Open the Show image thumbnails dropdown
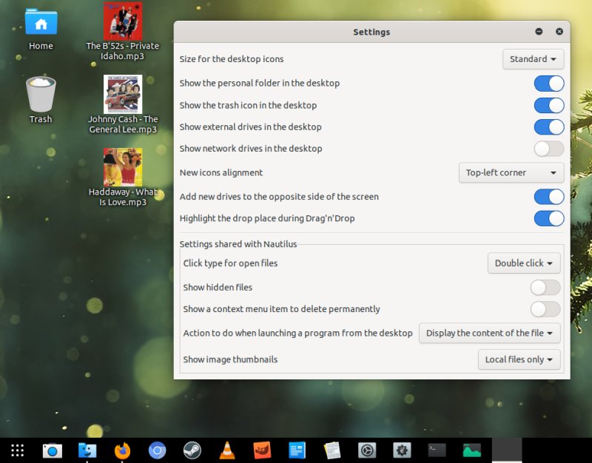Screen dimensions: 592x463 tap(519, 359)
